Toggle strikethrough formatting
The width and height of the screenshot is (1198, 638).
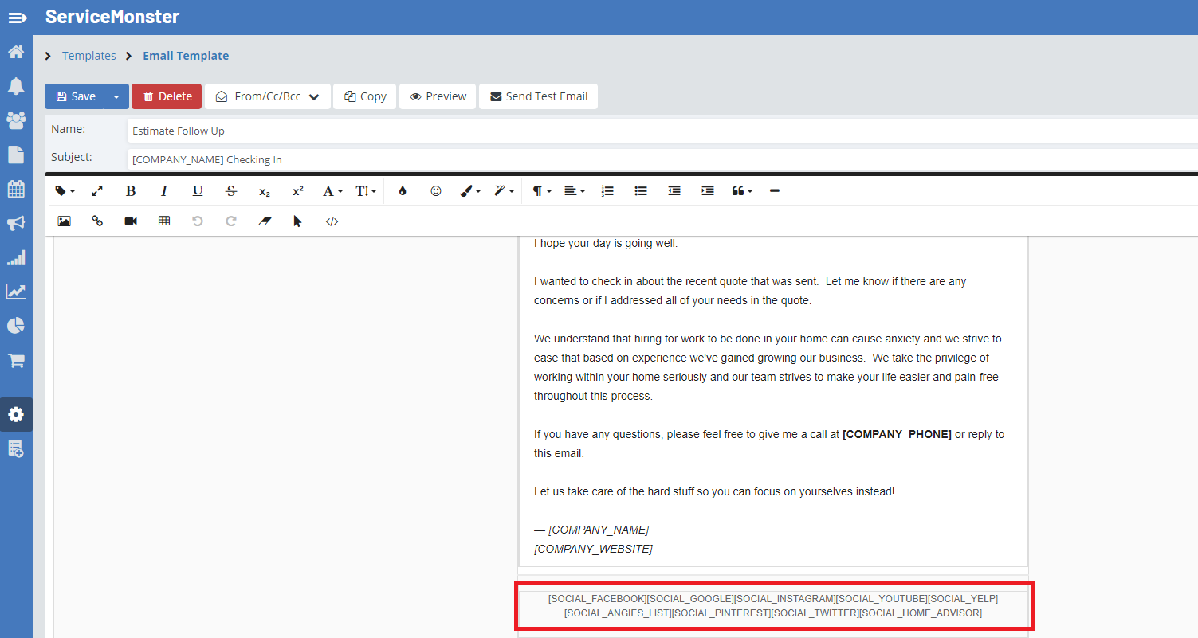coord(231,191)
